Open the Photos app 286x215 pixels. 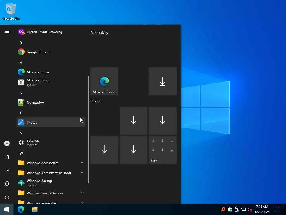pyautogui.click(x=51, y=123)
